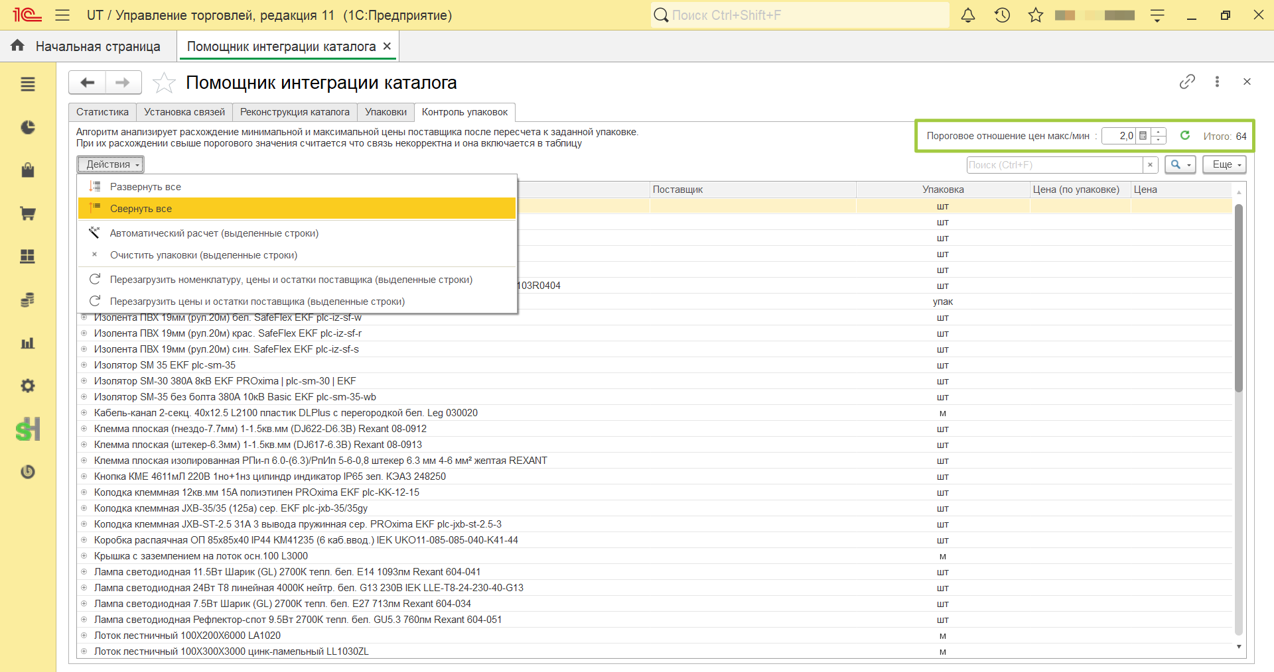Open favorites star in the top bar
This screenshot has height=672, width=1274.
click(x=1036, y=15)
